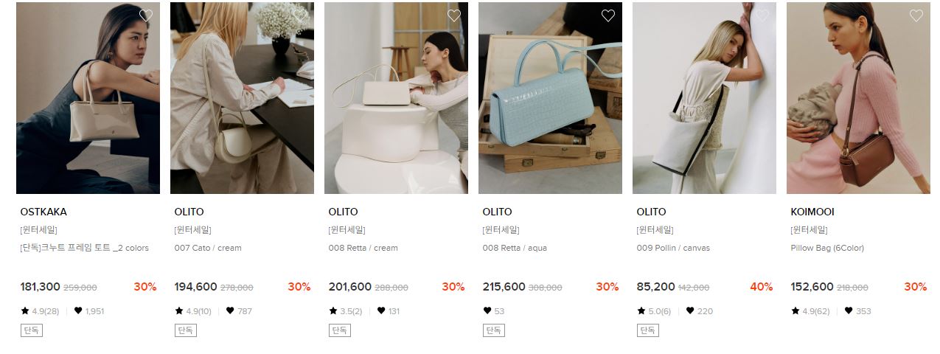Click the black heart showing 787 likes

click(230, 311)
